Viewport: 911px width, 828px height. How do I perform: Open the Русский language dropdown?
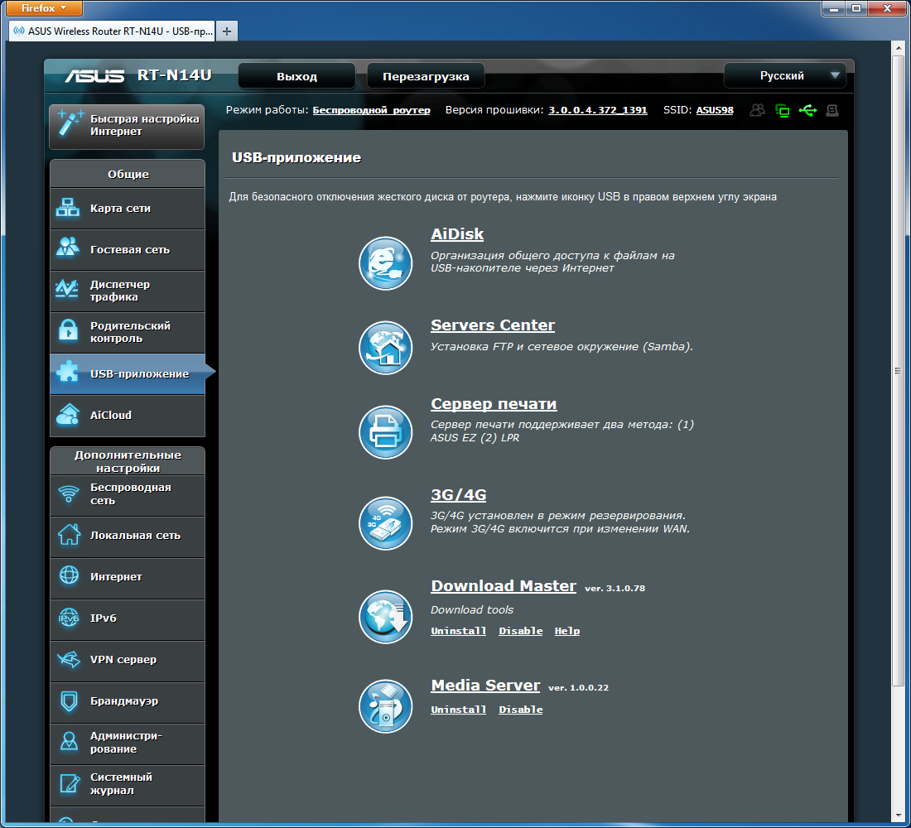pyautogui.click(x=785, y=75)
